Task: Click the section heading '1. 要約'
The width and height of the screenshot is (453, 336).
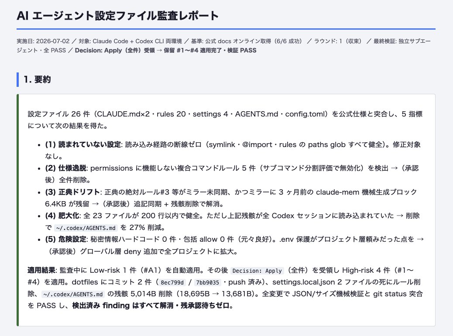Action: point(37,79)
